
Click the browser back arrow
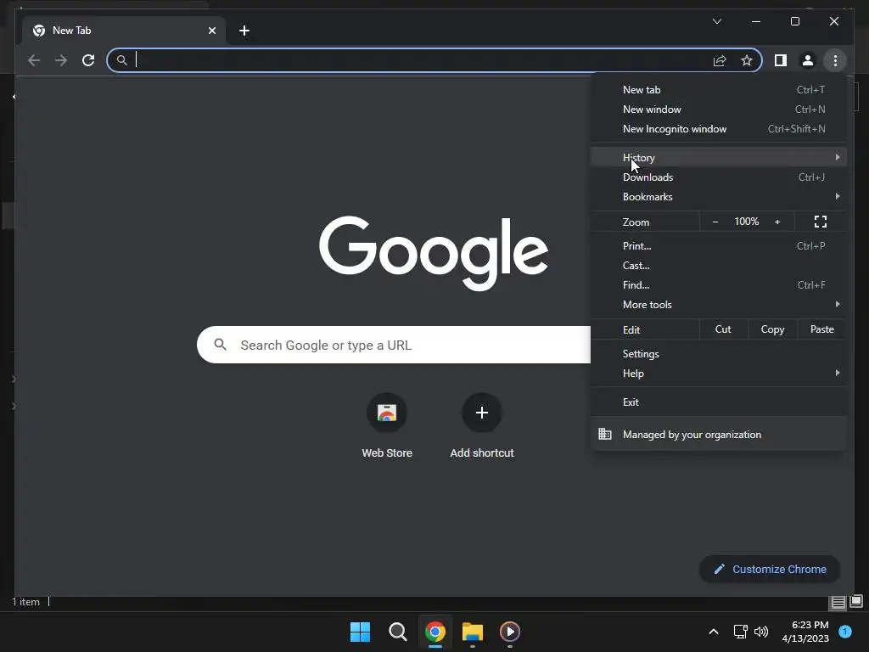tap(34, 60)
